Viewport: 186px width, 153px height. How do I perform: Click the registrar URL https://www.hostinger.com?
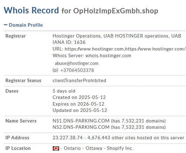click(x=94, y=49)
